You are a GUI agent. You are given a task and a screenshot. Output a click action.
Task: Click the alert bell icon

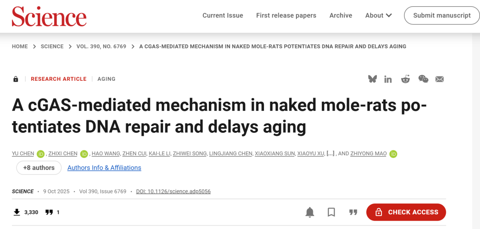(310, 212)
